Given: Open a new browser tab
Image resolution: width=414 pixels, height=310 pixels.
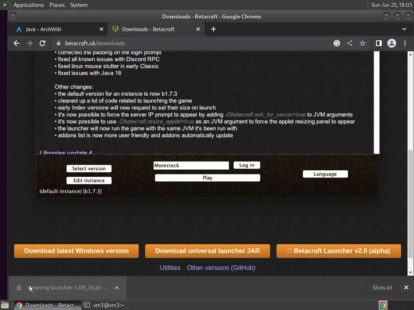Looking at the screenshot, I should click(213, 29).
